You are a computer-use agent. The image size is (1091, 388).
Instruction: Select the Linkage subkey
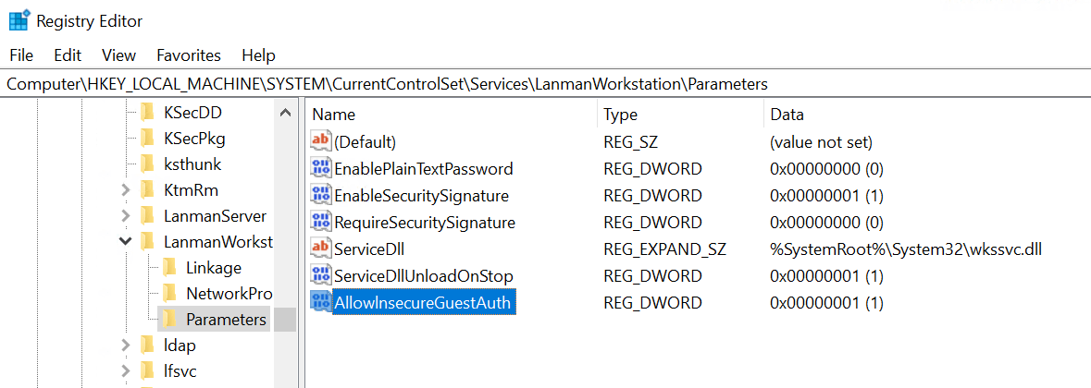[213, 268]
